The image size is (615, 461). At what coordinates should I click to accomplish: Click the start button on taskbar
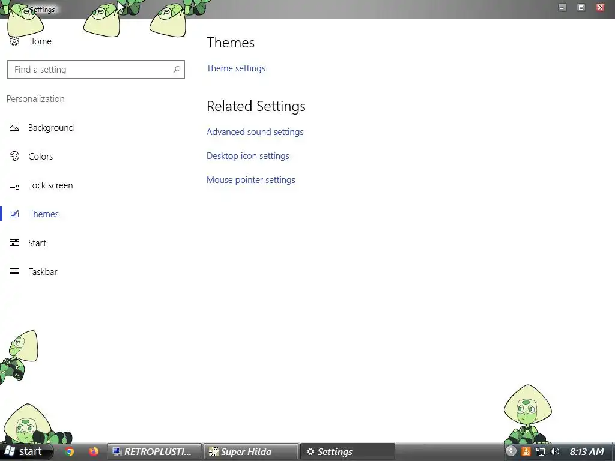tap(26, 451)
